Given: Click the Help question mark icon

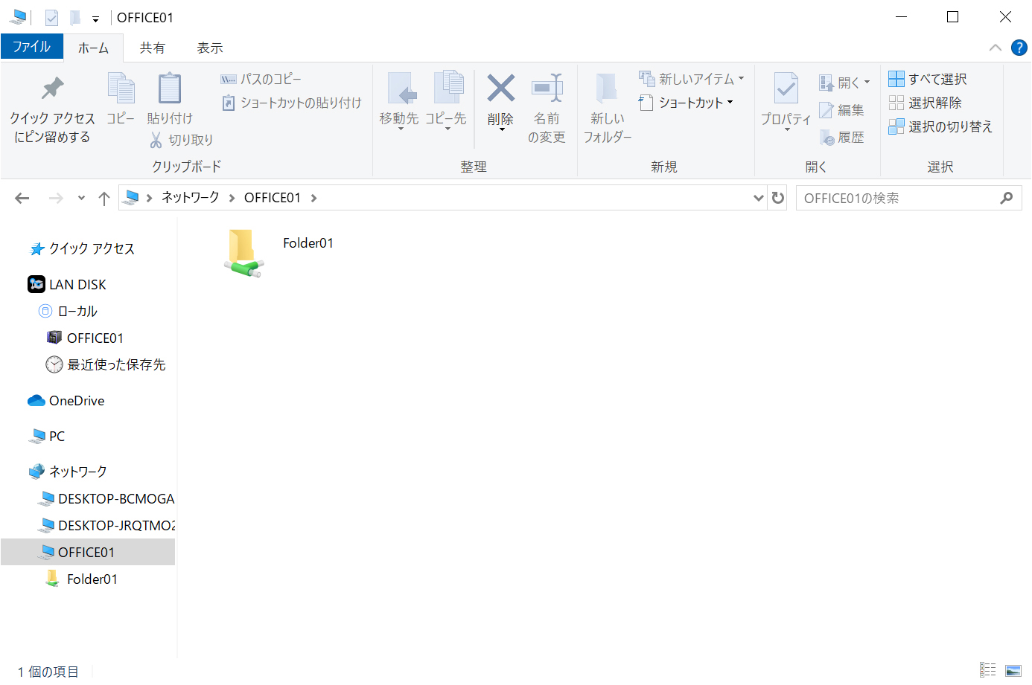Looking at the screenshot, I should point(1019,48).
